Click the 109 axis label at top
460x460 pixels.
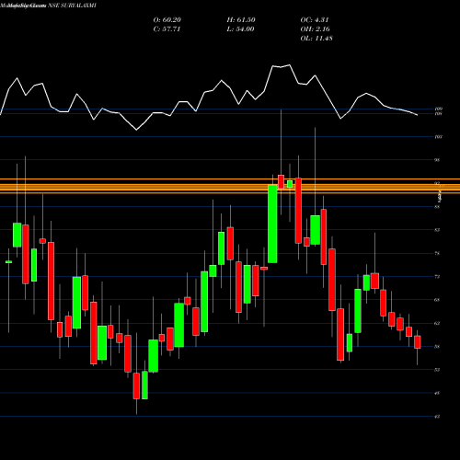(438, 109)
